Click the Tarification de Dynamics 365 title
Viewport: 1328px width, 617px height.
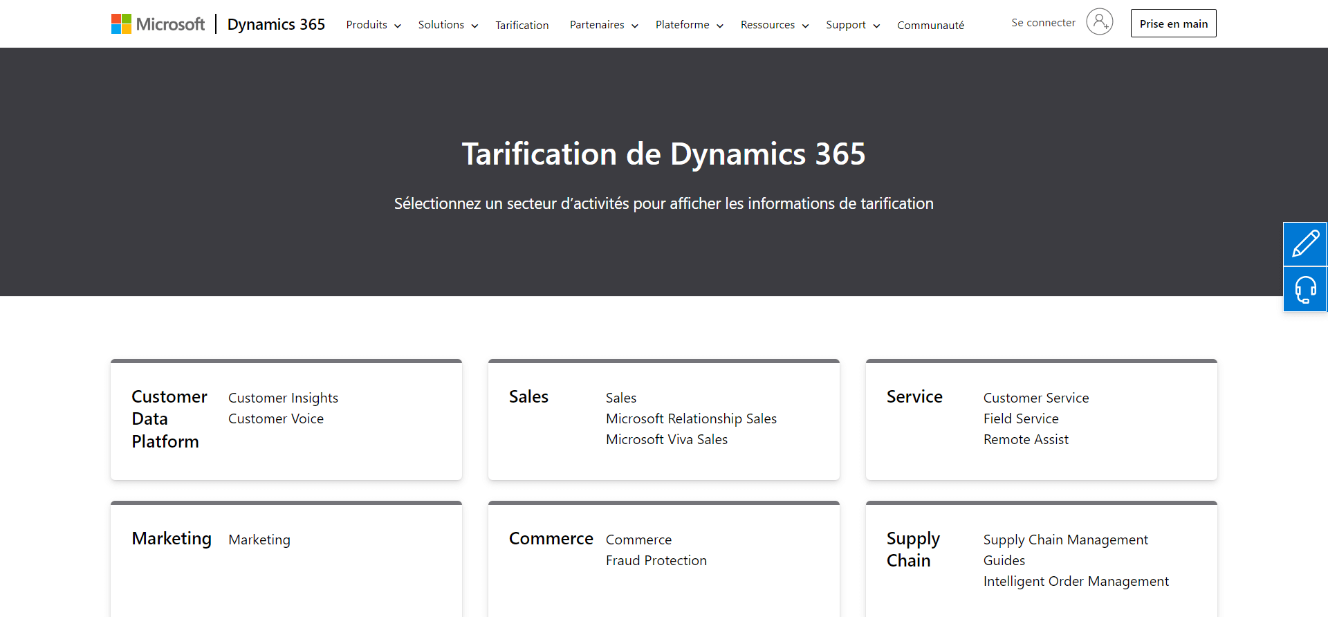[x=664, y=154]
